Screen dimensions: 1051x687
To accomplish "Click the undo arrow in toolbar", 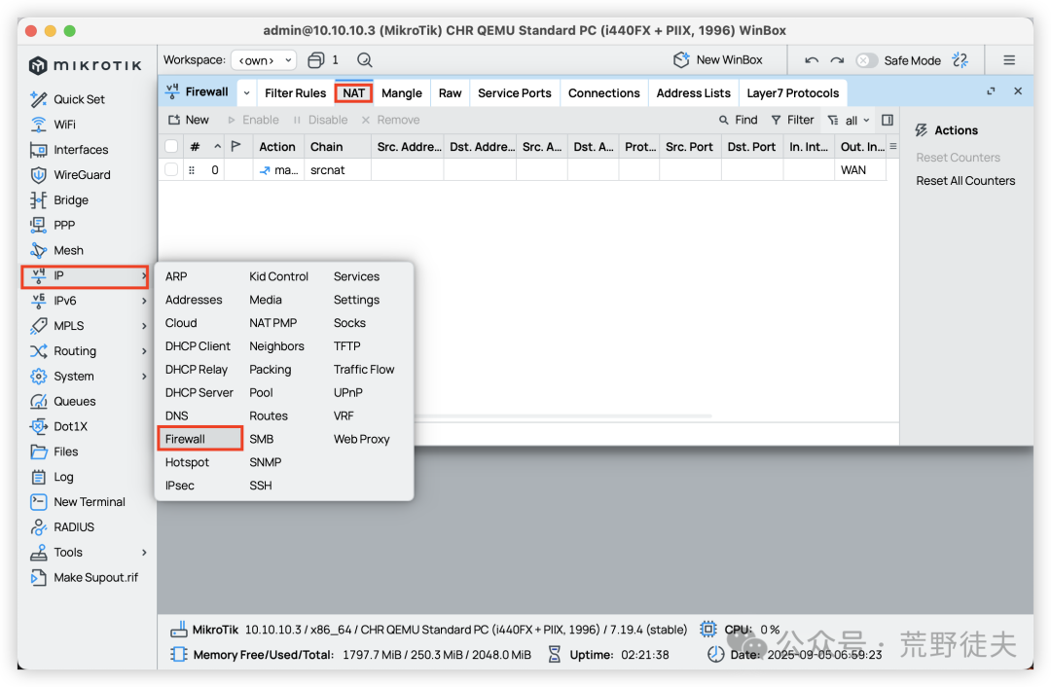I will pos(812,60).
